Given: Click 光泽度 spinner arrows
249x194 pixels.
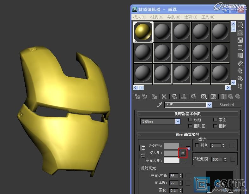Looking at the screenshot, I should (x=180, y=183).
